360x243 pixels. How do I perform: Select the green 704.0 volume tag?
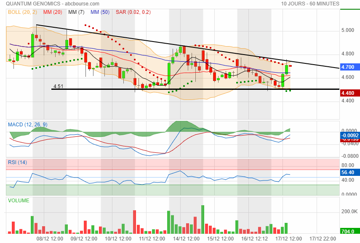tap(350, 231)
